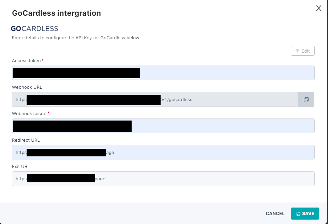Click the 'Enter details to configure' description text

coord(76,38)
